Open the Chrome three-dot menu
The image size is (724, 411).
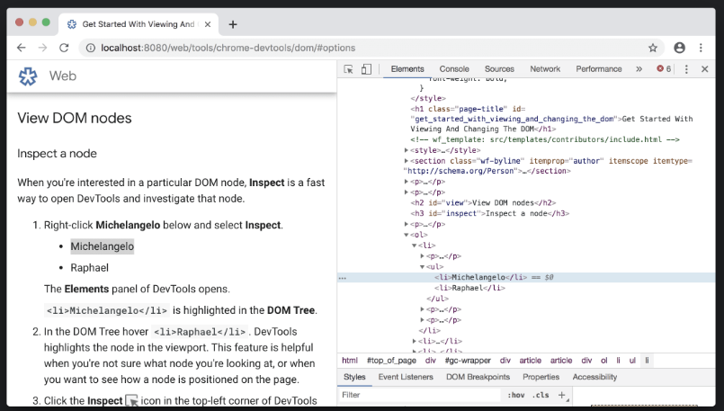[x=701, y=48]
